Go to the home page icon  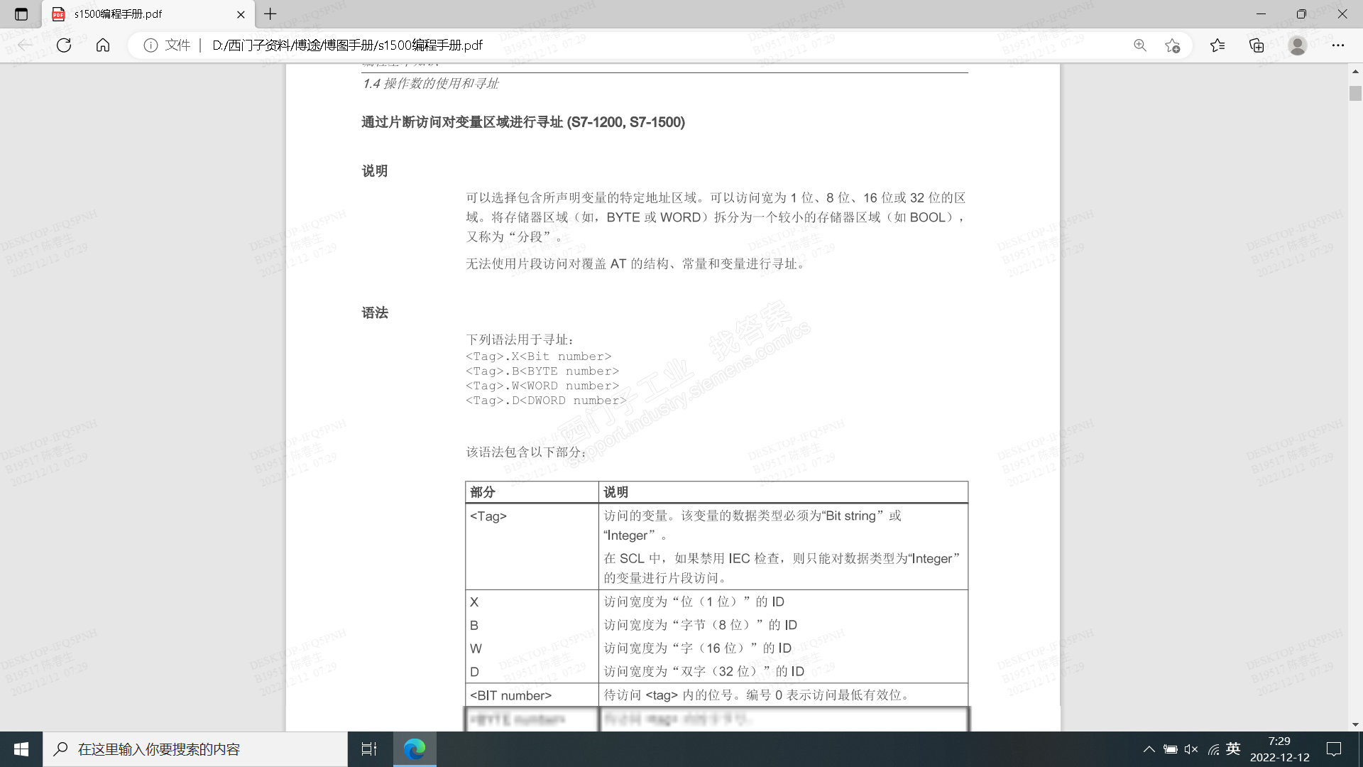coord(103,45)
